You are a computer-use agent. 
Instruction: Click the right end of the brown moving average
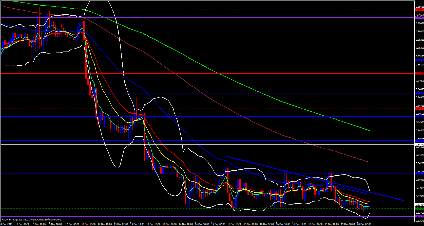tap(369, 162)
